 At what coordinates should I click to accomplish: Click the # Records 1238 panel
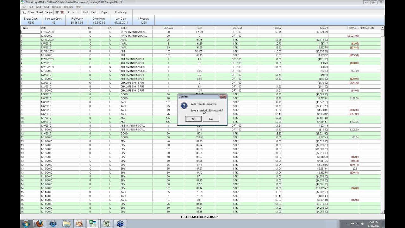pyautogui.click(x=143, y=21)
